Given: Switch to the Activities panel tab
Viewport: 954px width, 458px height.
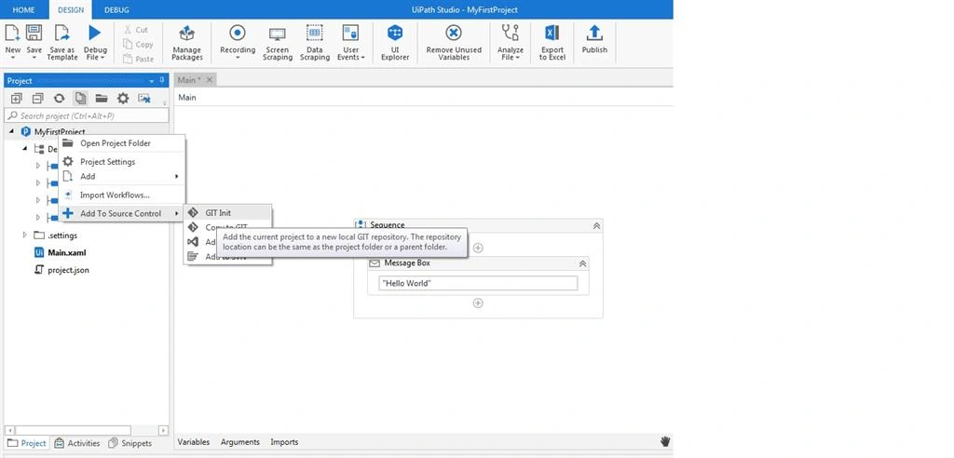Looking at the screenshot, I should pyautogui.click(x=76, y=443).
